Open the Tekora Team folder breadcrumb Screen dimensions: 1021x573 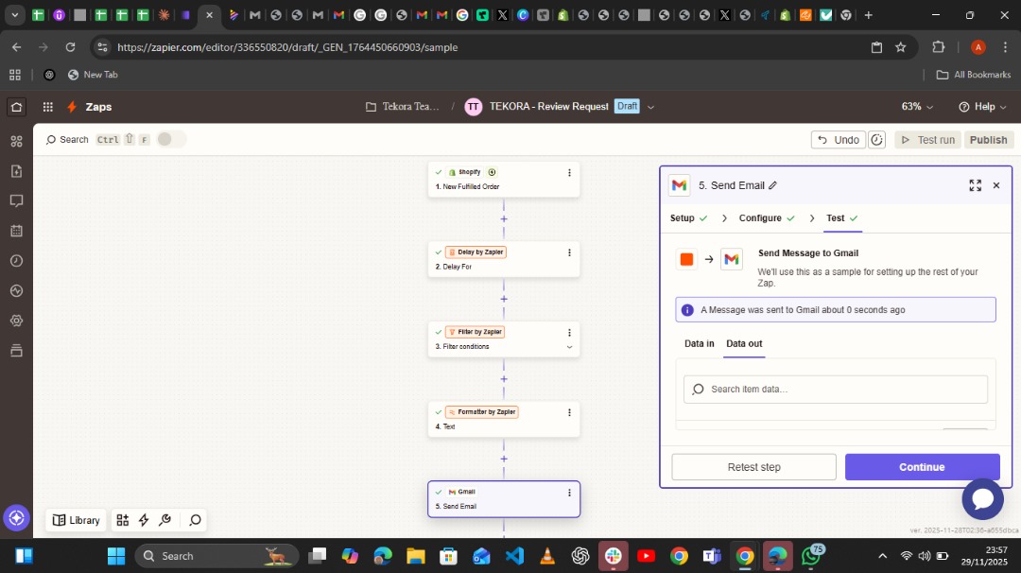403,107
